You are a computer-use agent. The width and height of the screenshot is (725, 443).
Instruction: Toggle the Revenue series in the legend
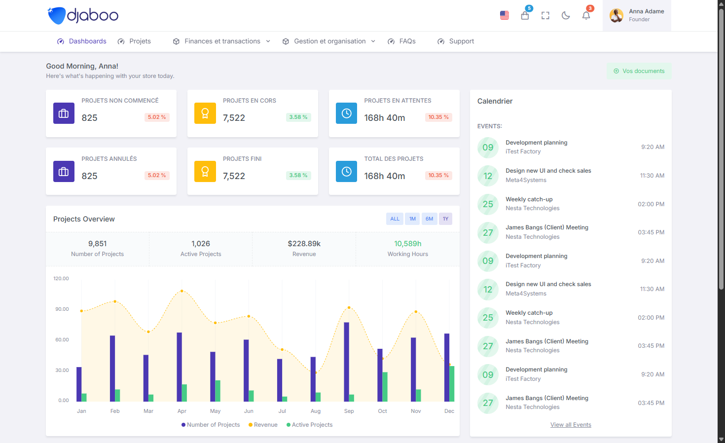pyautogui.click(x=263, y=425)
